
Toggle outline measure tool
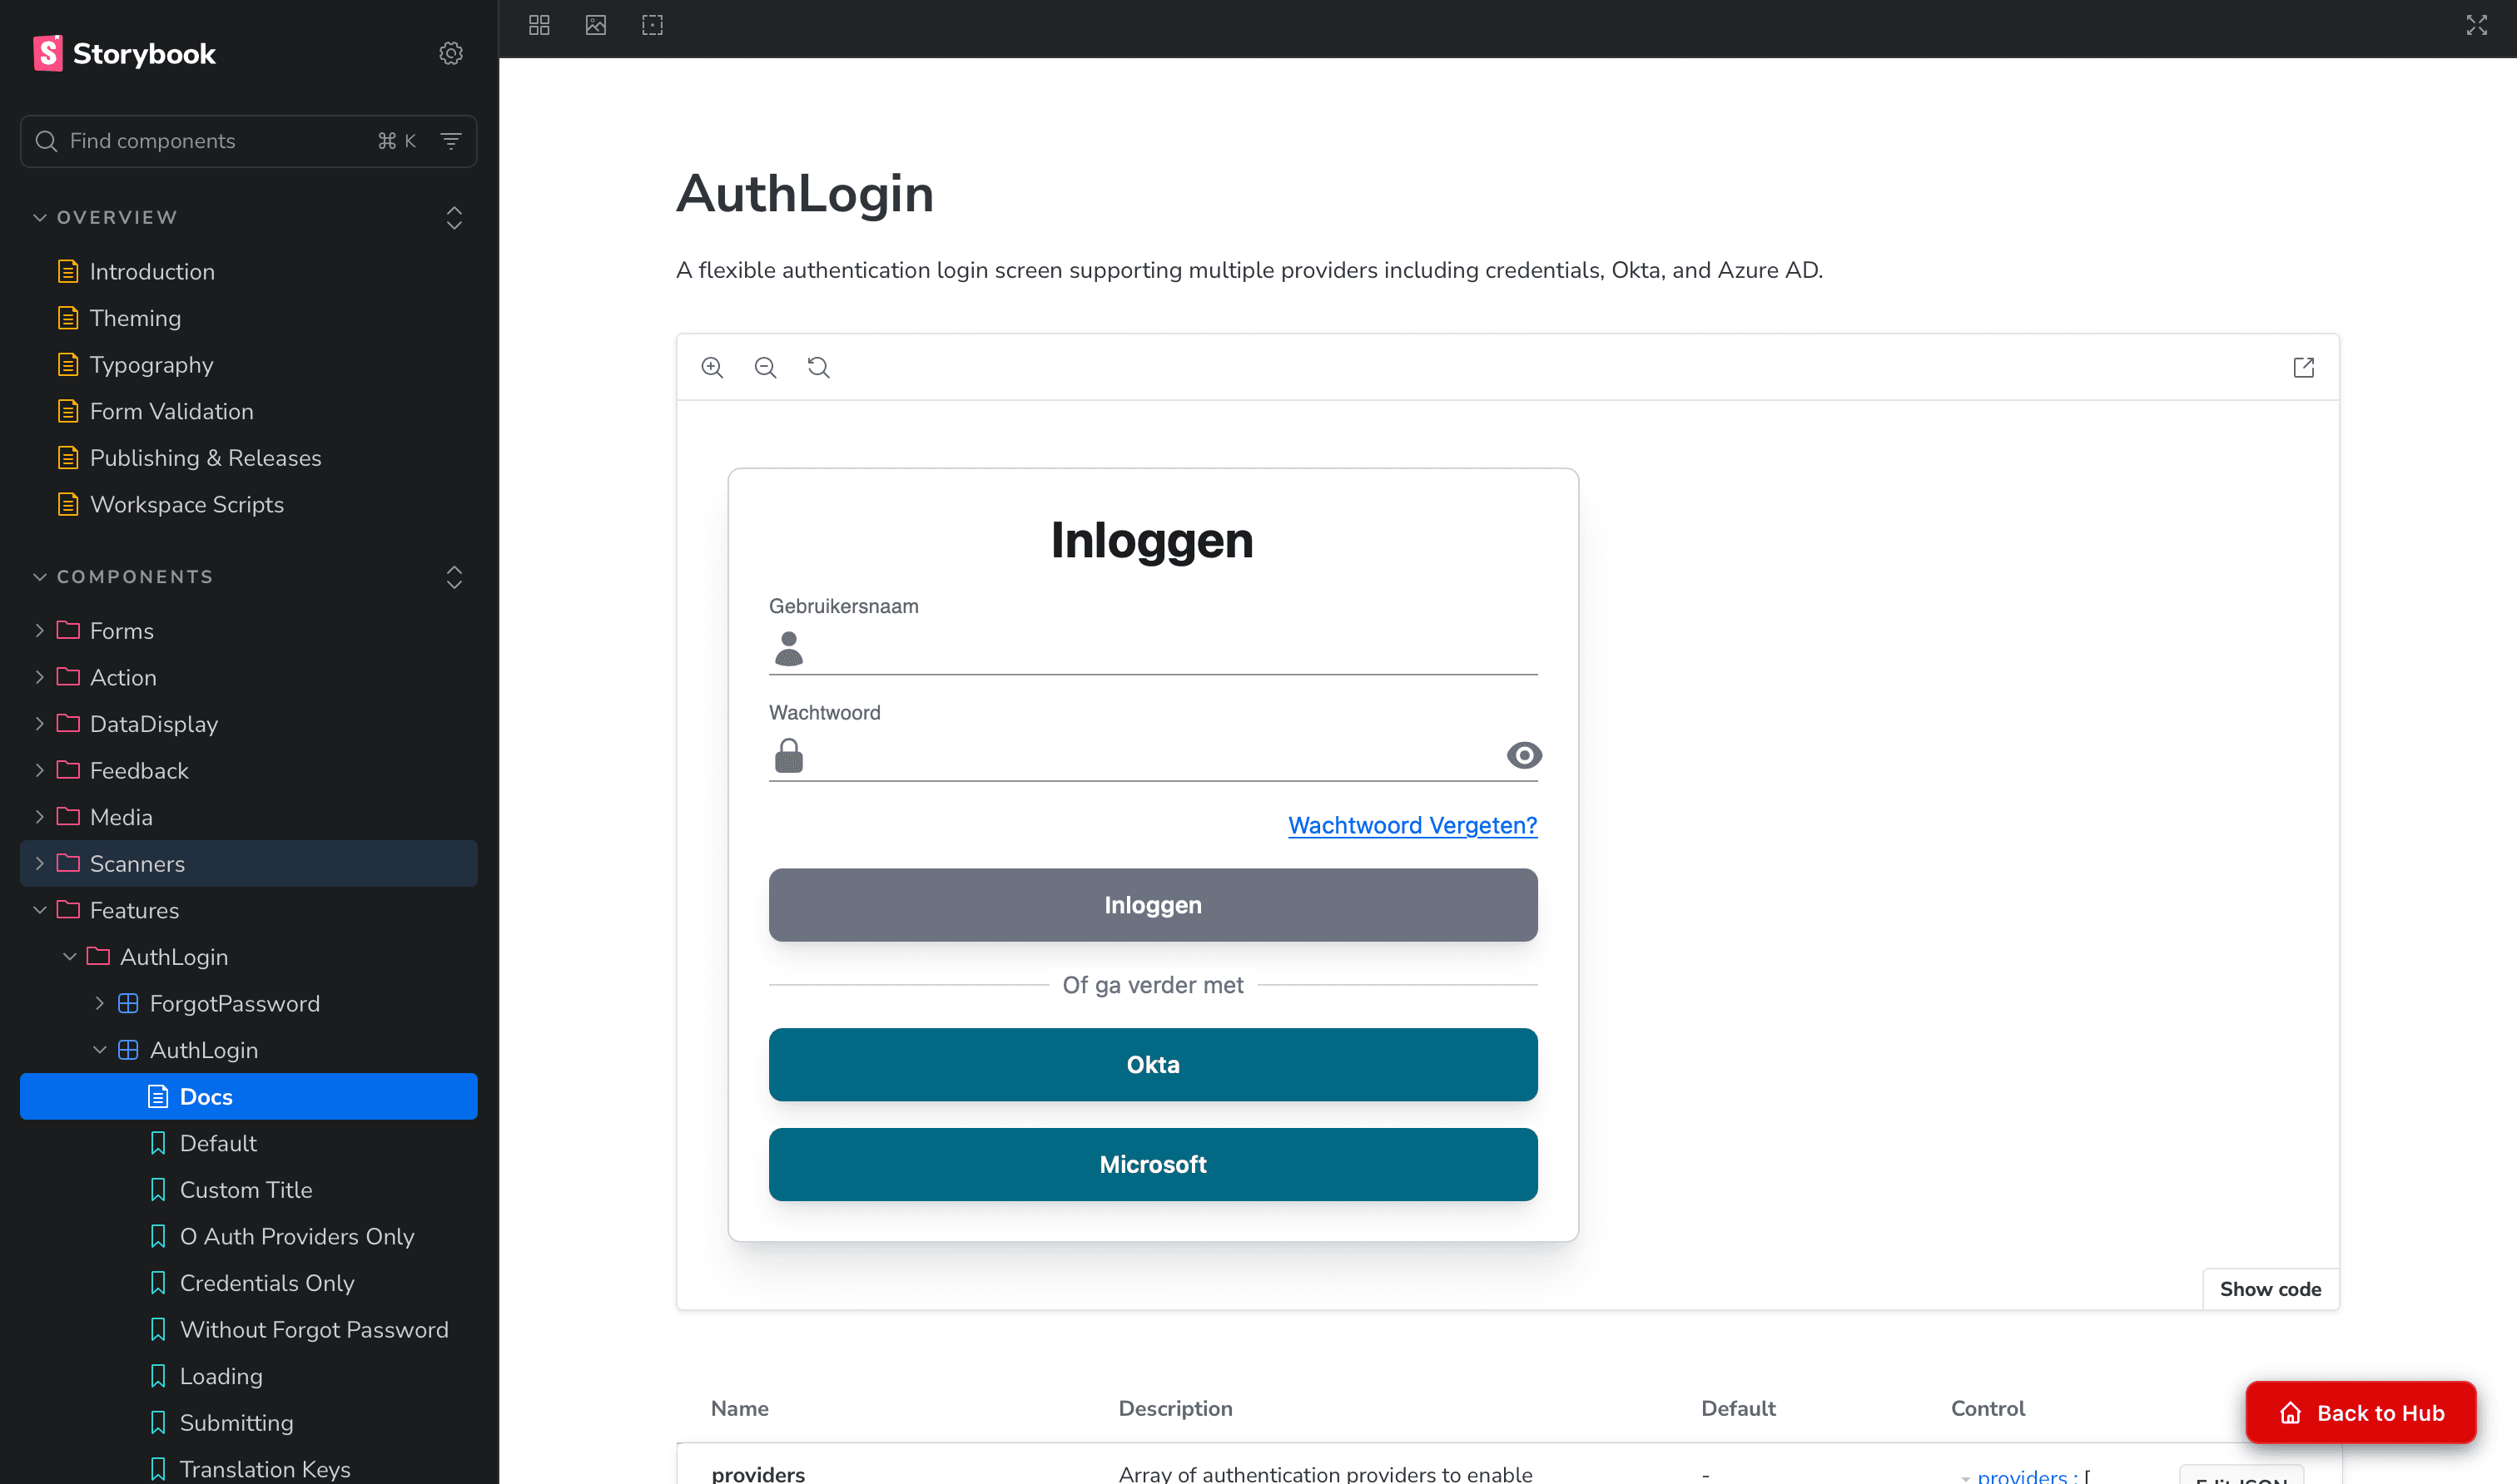pyautogui.click(x=653, y=25)
